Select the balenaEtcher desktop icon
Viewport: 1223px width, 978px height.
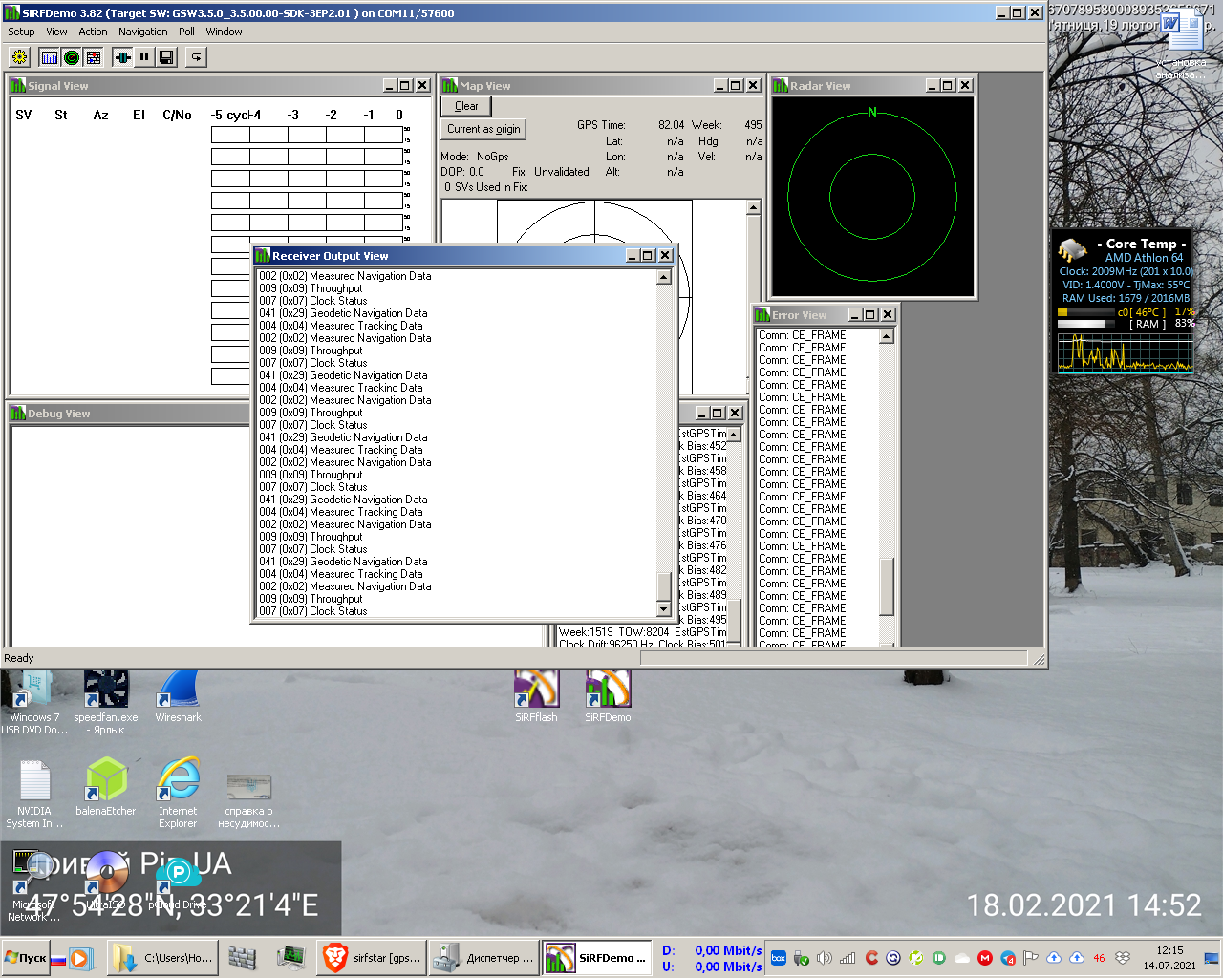106,788
